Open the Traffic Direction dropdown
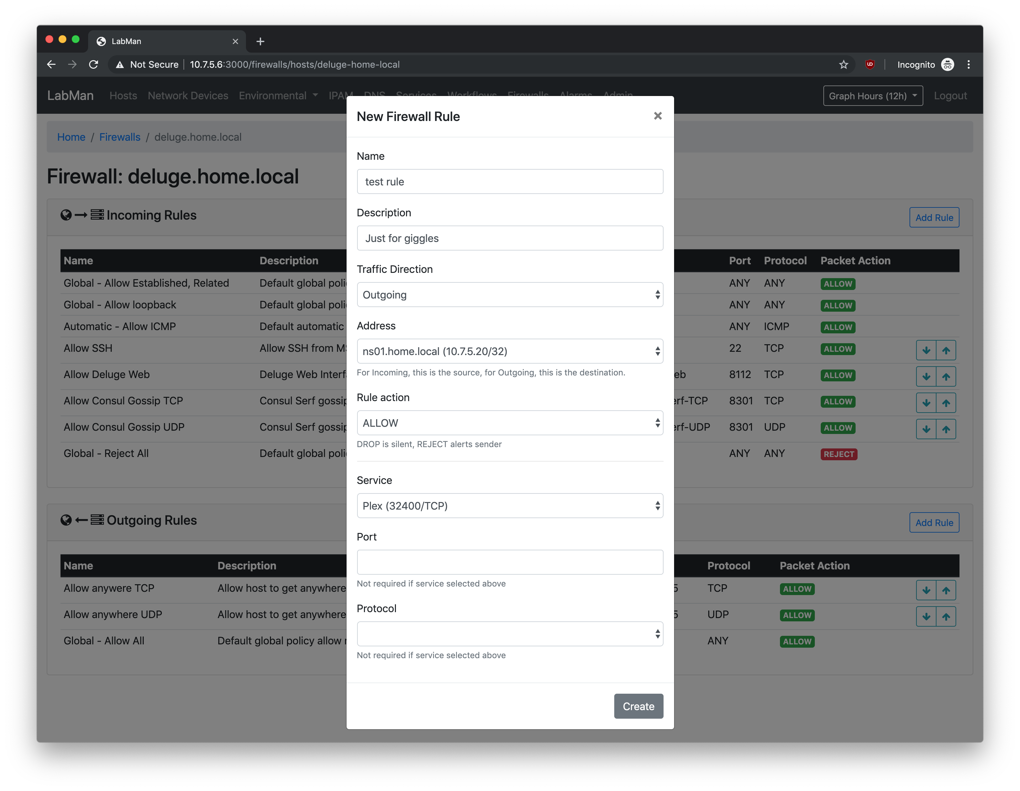 (510, 295)
